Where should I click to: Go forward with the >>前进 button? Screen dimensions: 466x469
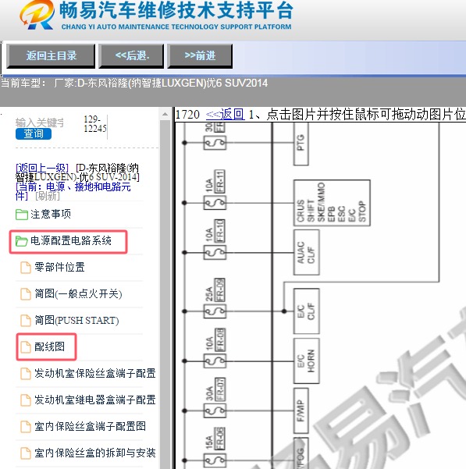tap(200, 56)
